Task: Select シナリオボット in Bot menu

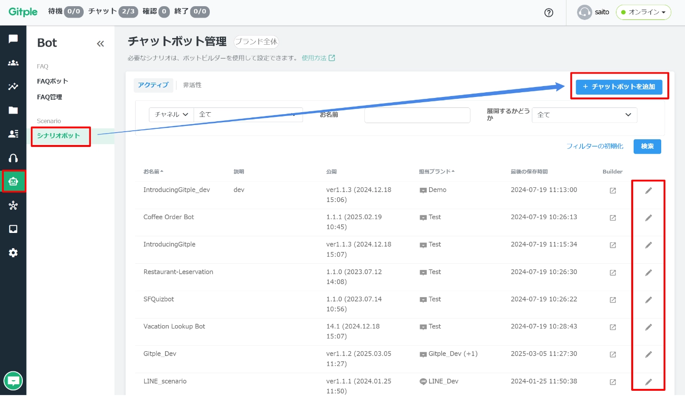Action: pos(59,136)
